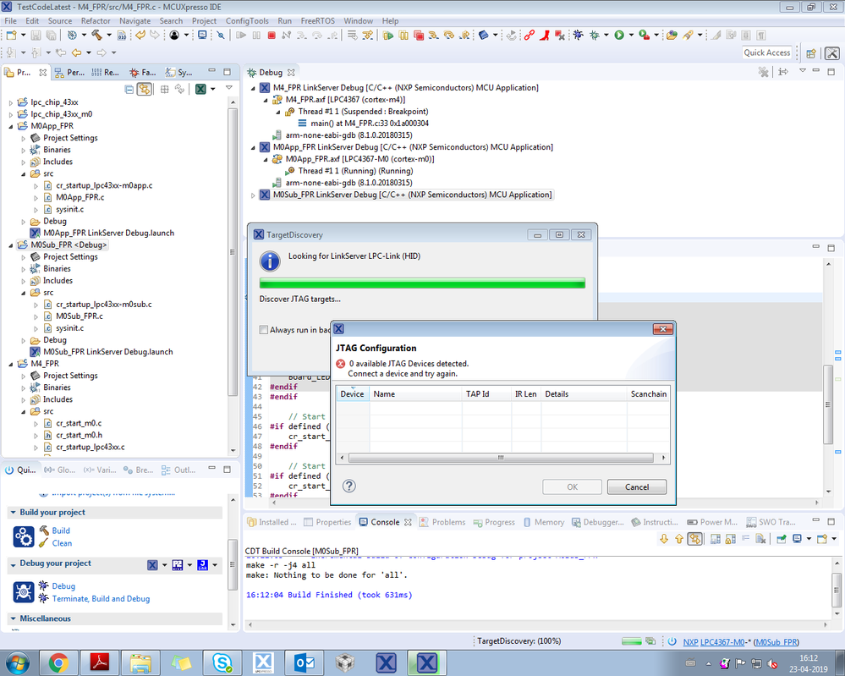Collapse the M4_FPR LinkServer Debug launch node

pyautogui.click(x=253, y=88)
